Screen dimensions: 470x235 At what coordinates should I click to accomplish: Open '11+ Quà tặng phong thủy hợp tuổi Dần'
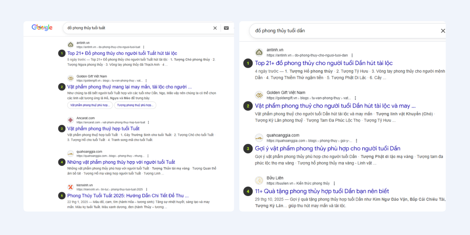point(322,191)
